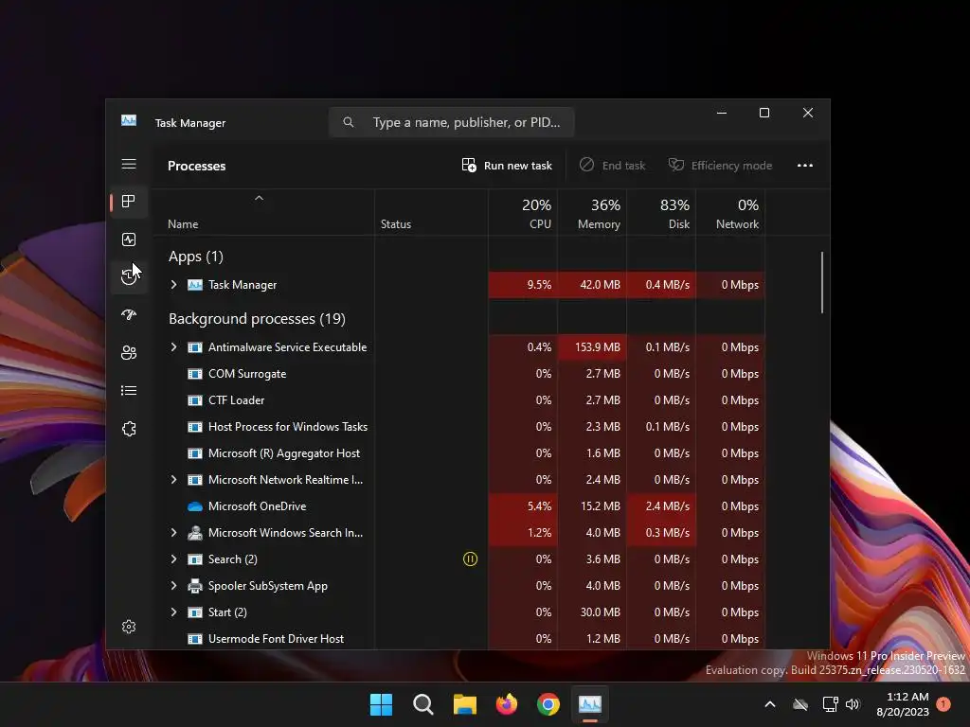Viewport: 970px width, 727px height.
Task: Click OneDrive tray icon
Action: click(x=800, y=704)
